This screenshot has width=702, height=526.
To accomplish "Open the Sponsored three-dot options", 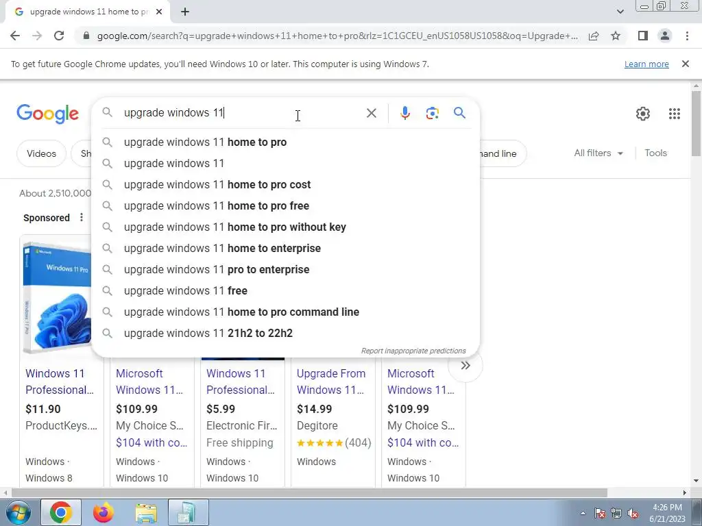I will [81, 217].
